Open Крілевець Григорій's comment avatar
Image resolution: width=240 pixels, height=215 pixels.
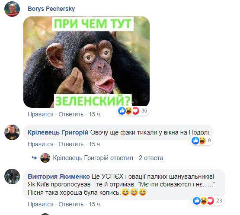[12, 132]
